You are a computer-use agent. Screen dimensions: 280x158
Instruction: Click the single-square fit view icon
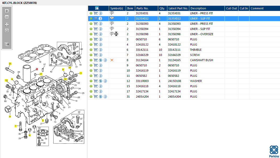(7, 30)
